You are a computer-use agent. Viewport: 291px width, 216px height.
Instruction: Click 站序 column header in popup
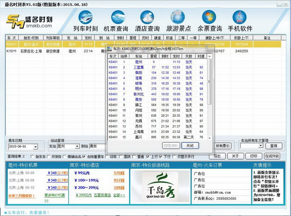(x=124, y=56)
